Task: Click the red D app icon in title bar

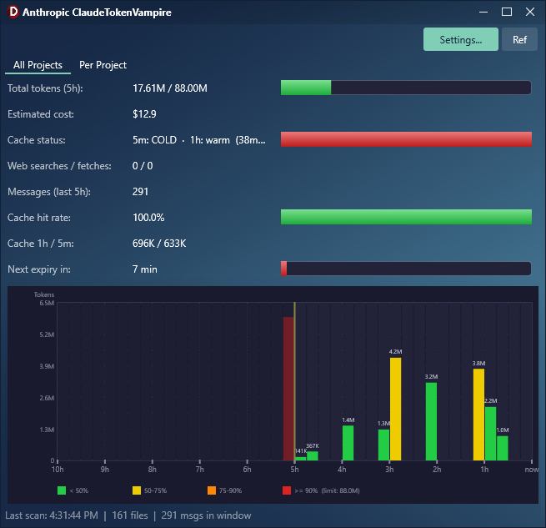Action: [x=13, y=13]
